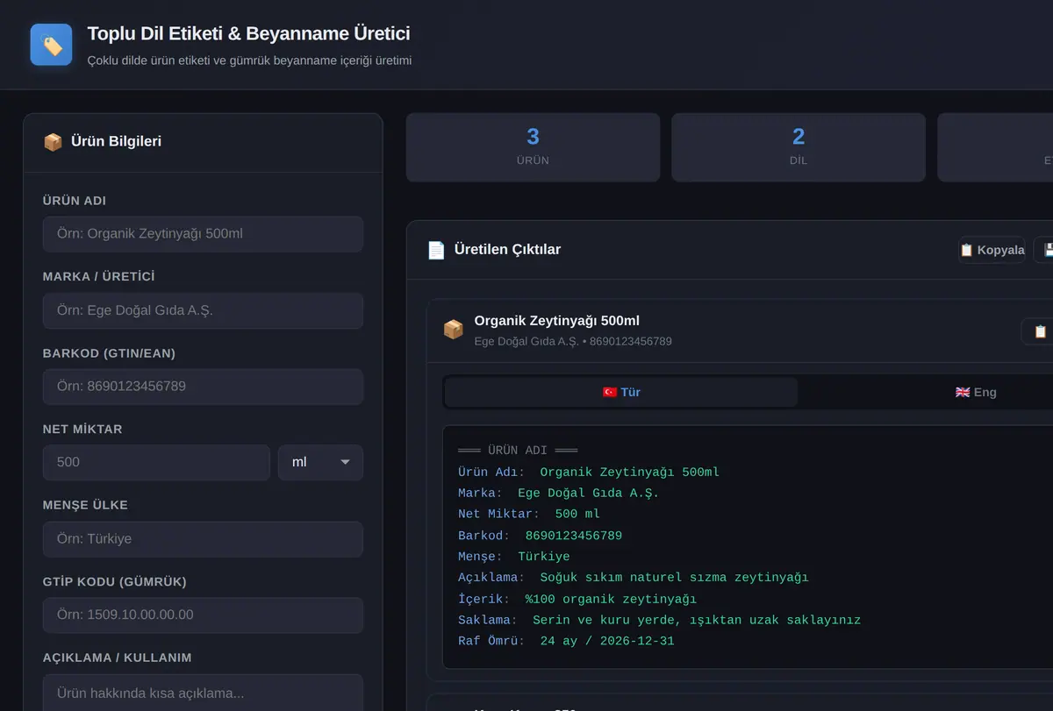The image size is (1053, 711).
Task: Click the output line 'İçerik: %100 organik zeytinyağı'
Action: pyautogui.click(x=577, y=599)
